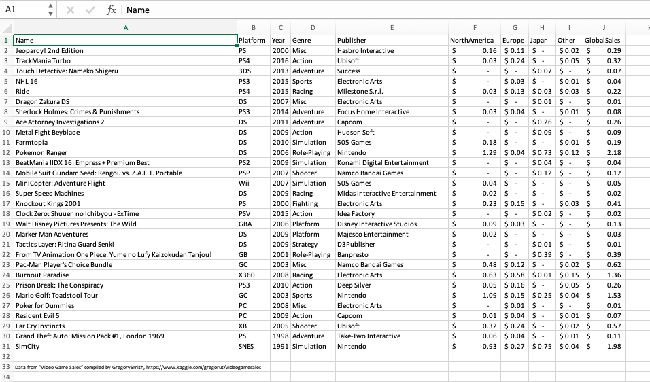Select row 33 header
650x382 pixels.
[x=7, y=366]
